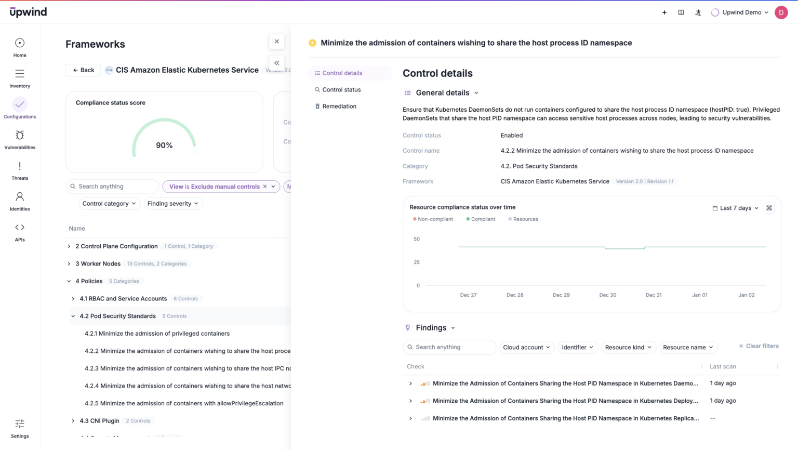Collapse the 4.2 Pod Security Standards section
Image resolution: width=798 pixels, height=450 pixels.
[x=73, y=316]
